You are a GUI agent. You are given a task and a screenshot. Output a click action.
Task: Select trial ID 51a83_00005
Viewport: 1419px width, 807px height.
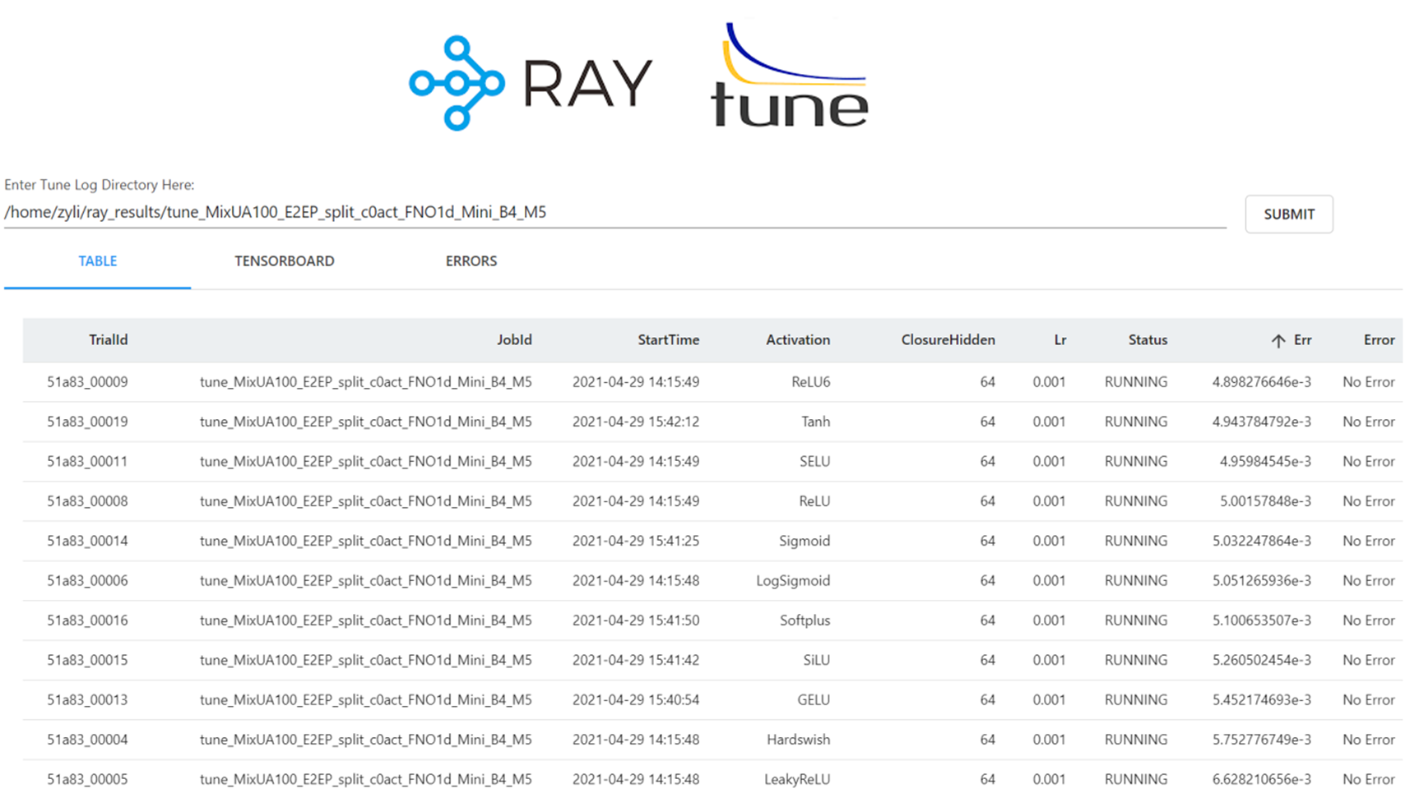[87, 779]
